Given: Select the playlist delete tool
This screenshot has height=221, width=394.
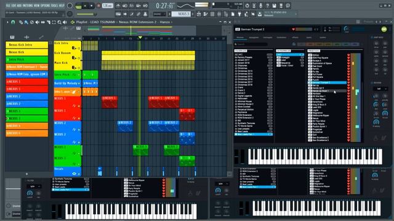Looking at the screenshot, I should pyautogui.click(x=31, y=22).
